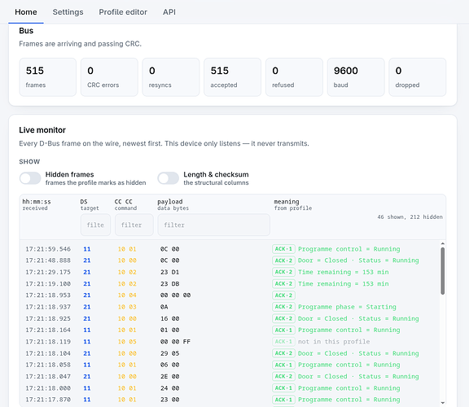Click timestamp 17:21:18.953

click(x=48, y=295)
